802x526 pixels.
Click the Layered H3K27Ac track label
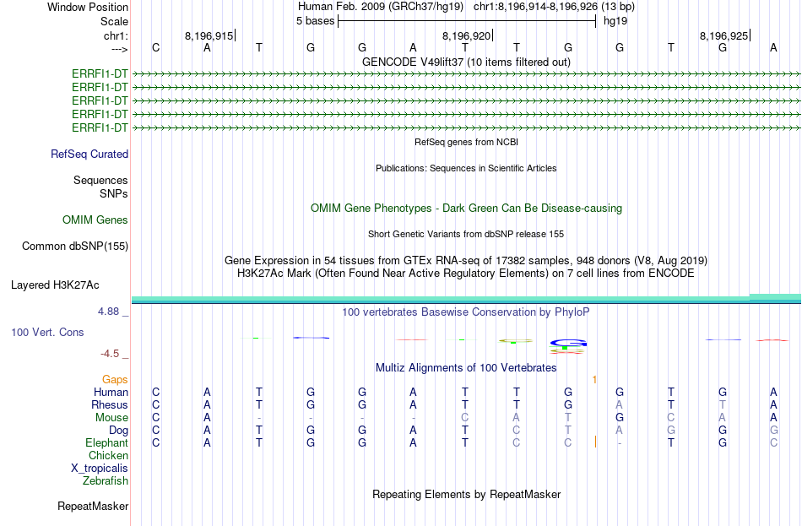55,285
